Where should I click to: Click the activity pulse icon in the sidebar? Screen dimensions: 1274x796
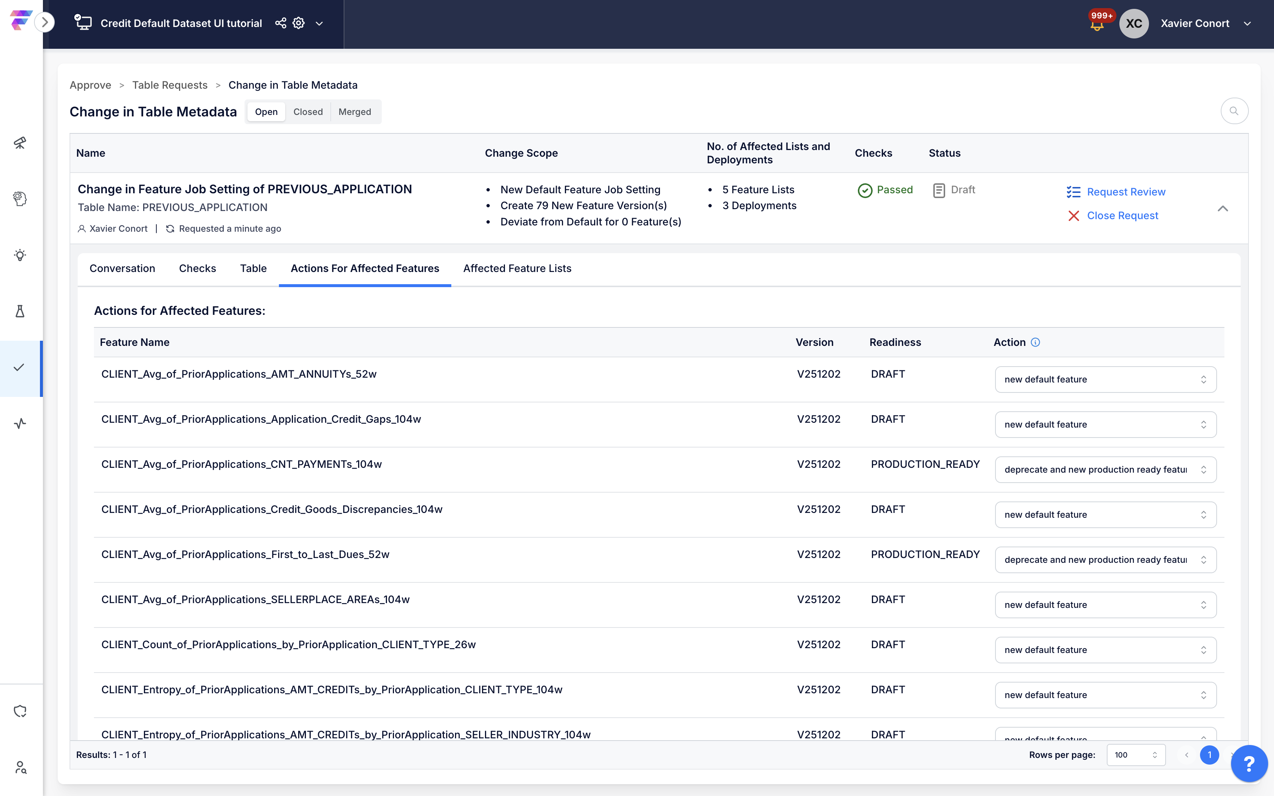20,424
